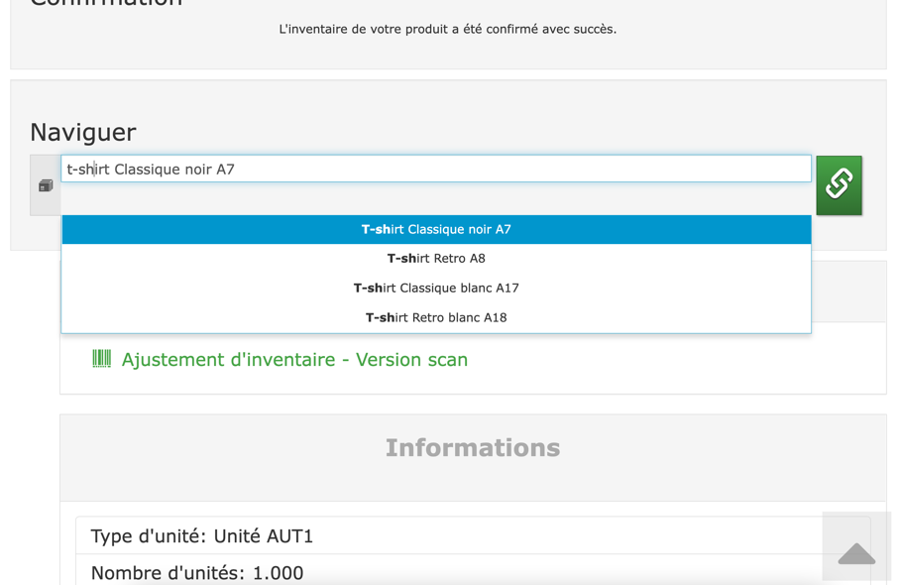
Task: Hit the scroll-to-top arrow icon
Action: (855, 553)
